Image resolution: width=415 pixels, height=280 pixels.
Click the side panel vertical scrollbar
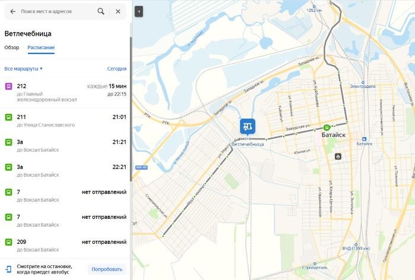(130, 119)
